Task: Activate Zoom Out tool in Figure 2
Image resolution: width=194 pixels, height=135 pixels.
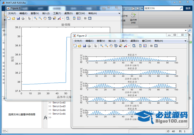Action: [x=106, y=46]
